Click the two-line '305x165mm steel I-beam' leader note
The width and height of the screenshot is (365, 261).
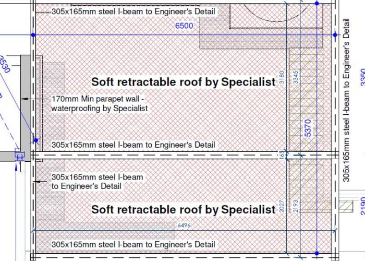(97, 182)
